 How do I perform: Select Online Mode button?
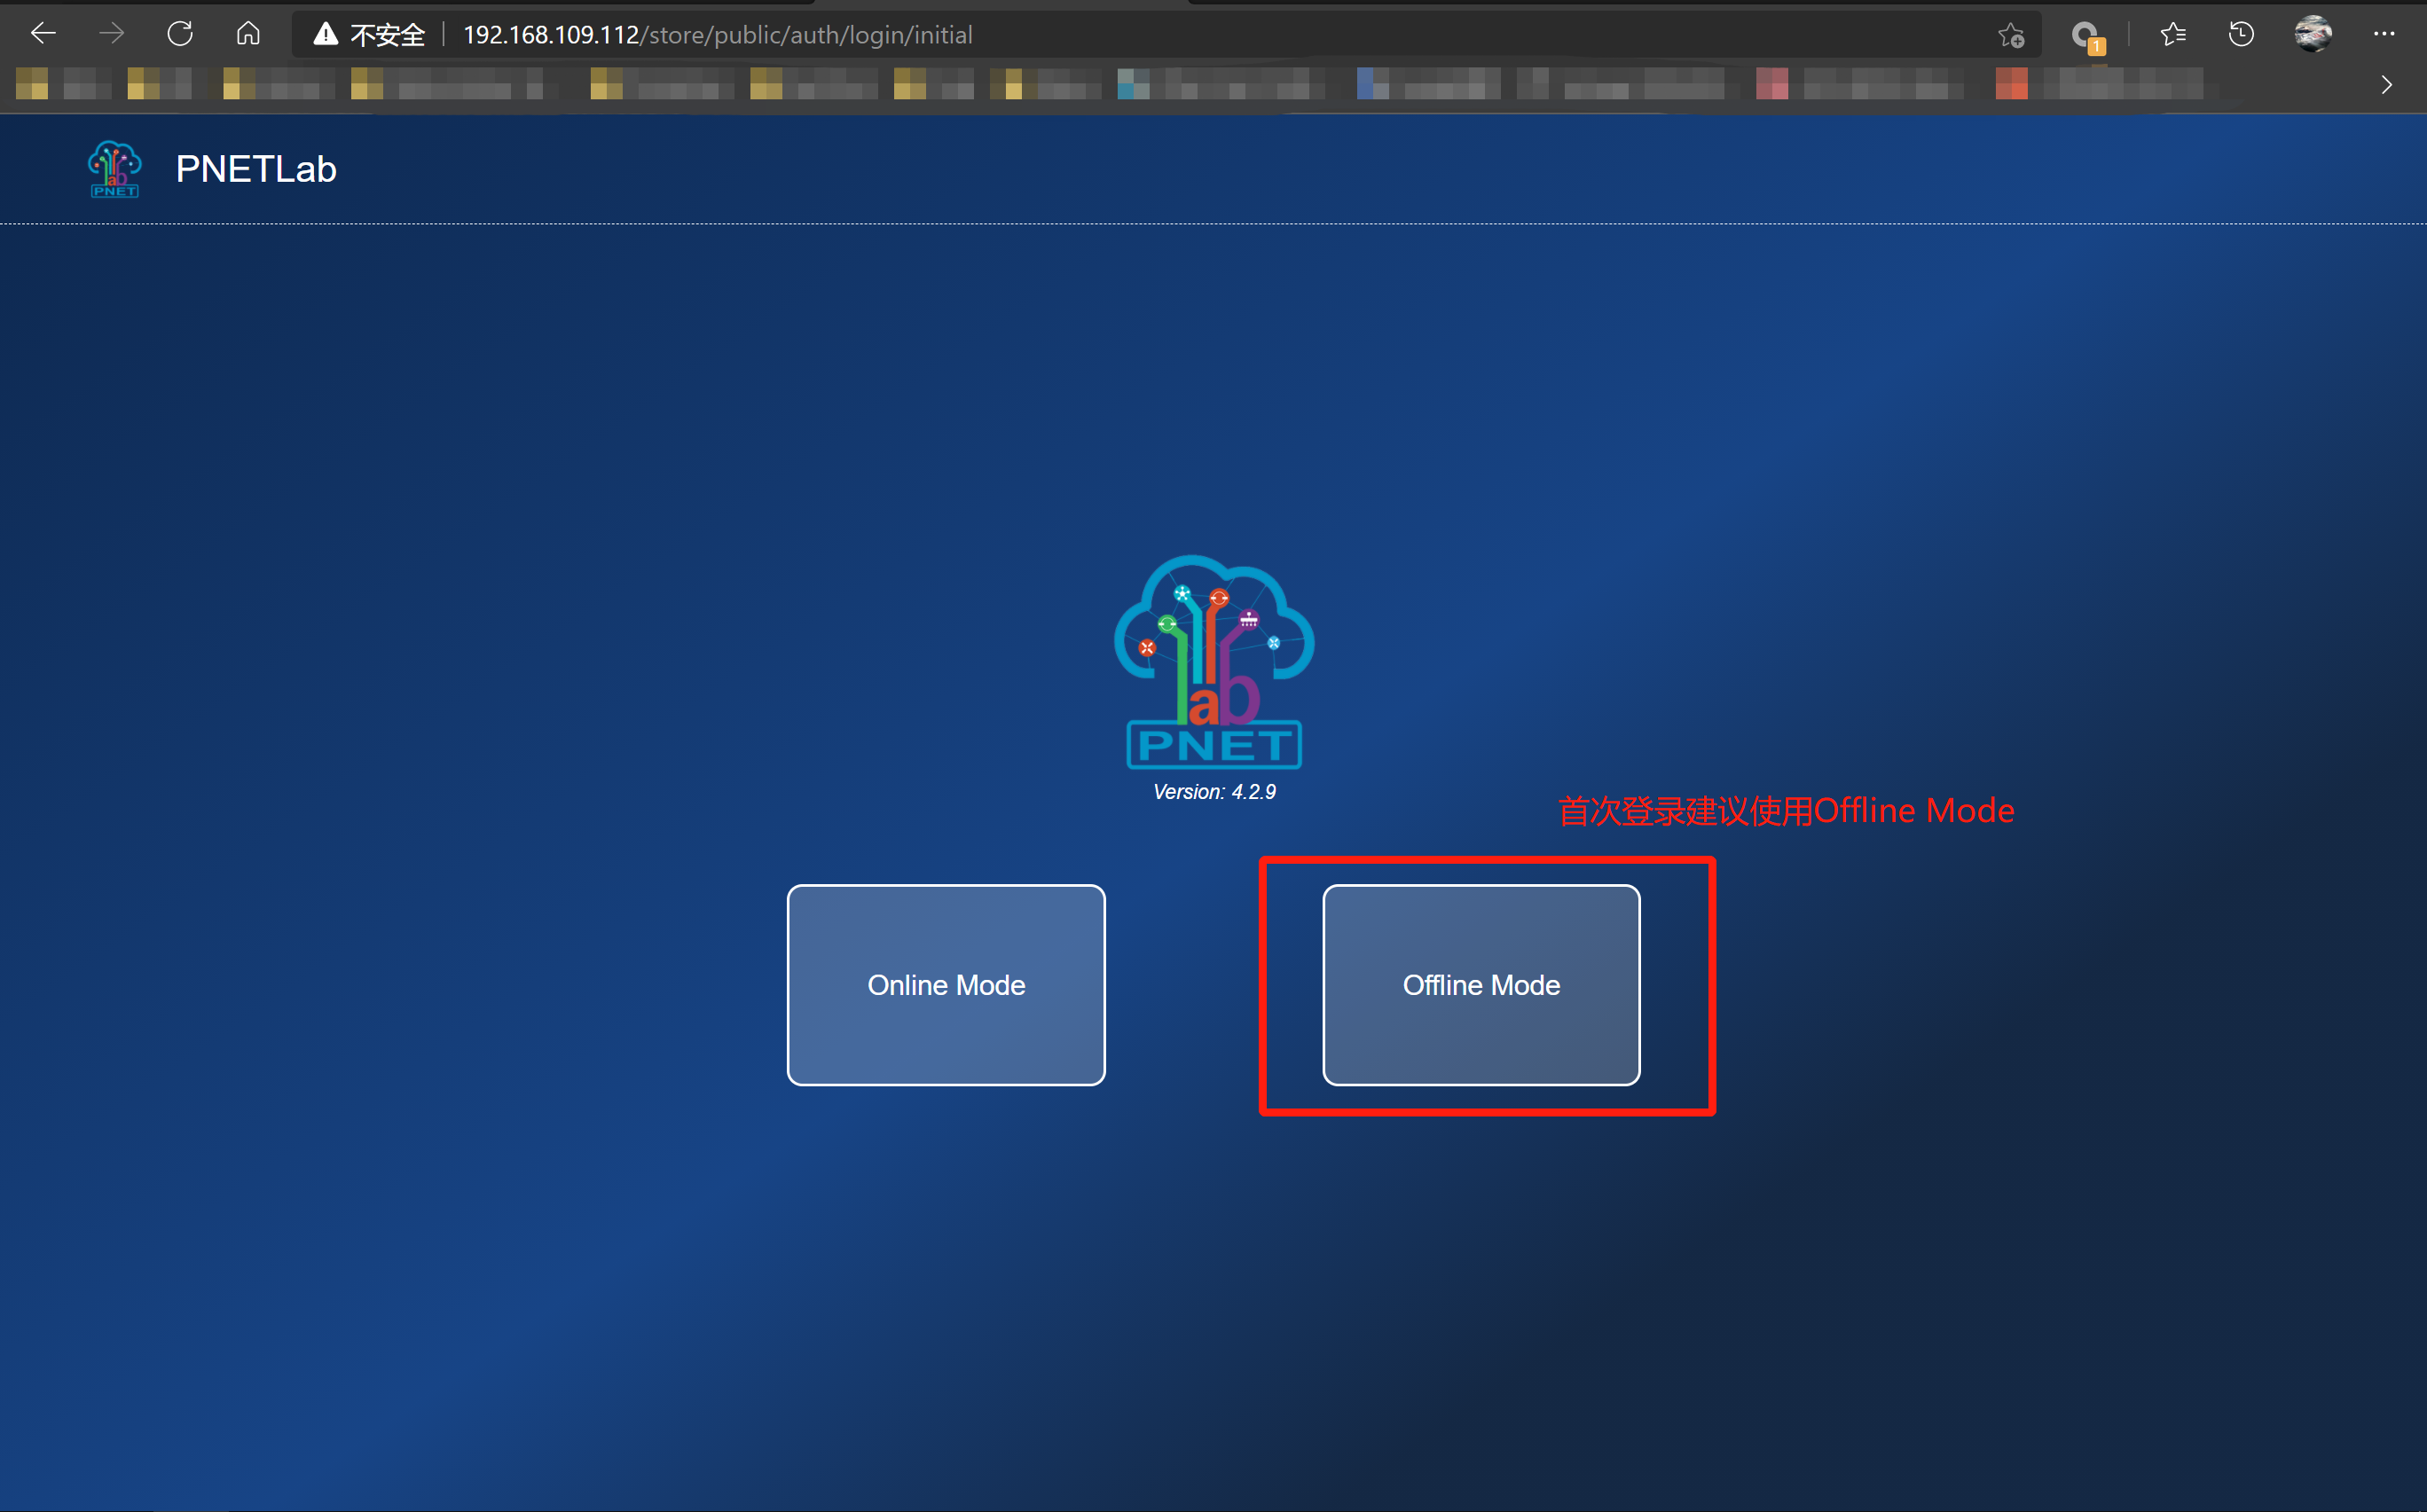pos(946,985)
